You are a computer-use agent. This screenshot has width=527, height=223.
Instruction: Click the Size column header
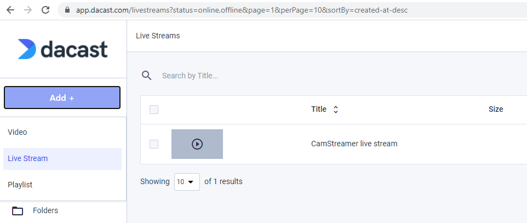[x=495, y=110]
